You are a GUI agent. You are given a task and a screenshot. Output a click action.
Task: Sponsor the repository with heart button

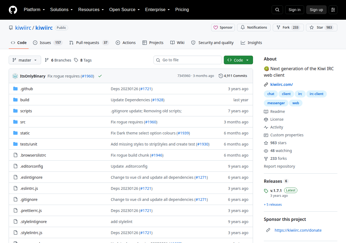(223, 28)
